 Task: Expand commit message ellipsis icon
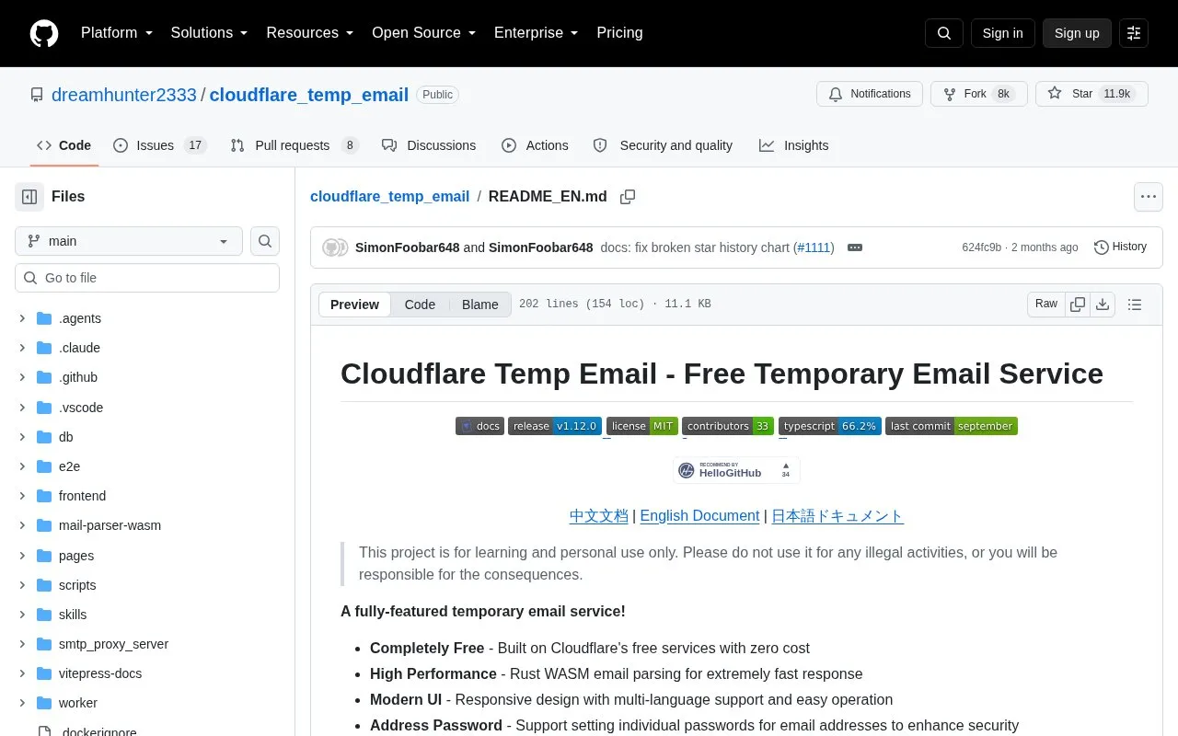pos(855,247)
